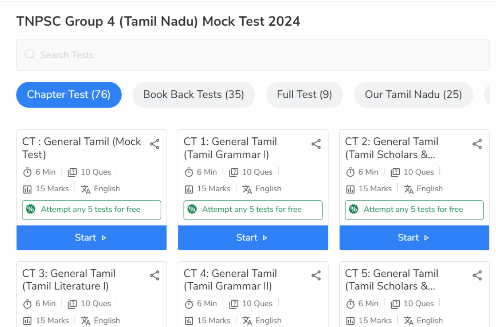
Task: Click the share icon on CT 2 card
Action: point(477,144)
